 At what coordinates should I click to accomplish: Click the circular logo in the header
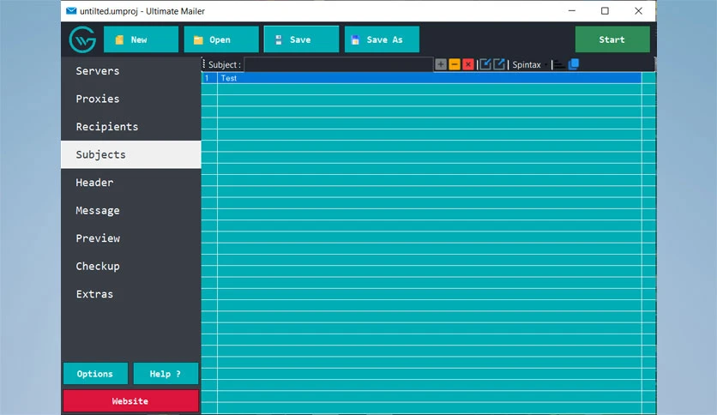coord(82,39)
